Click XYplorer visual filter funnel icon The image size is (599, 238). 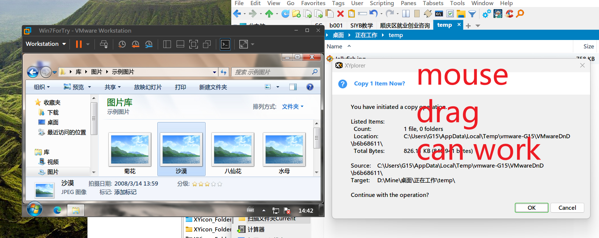coord(472,14)
